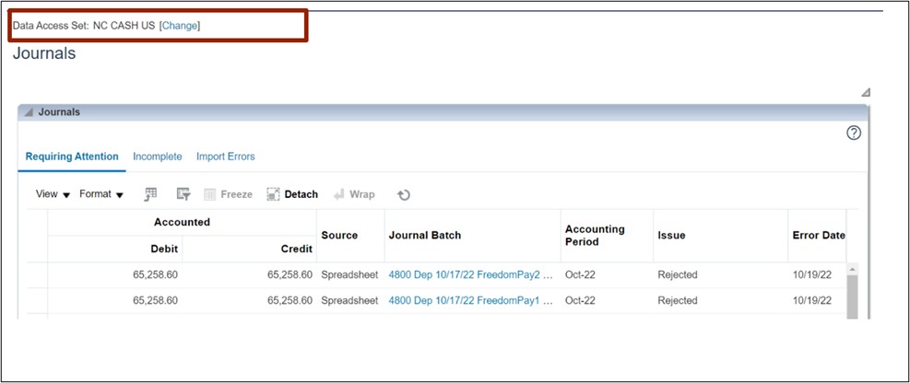
Task: Click the Export to Excel icon
Action: point(151,194)
